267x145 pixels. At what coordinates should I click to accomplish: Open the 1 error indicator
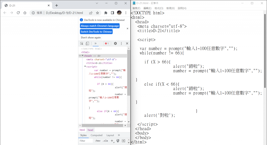[x=107, y=44]
